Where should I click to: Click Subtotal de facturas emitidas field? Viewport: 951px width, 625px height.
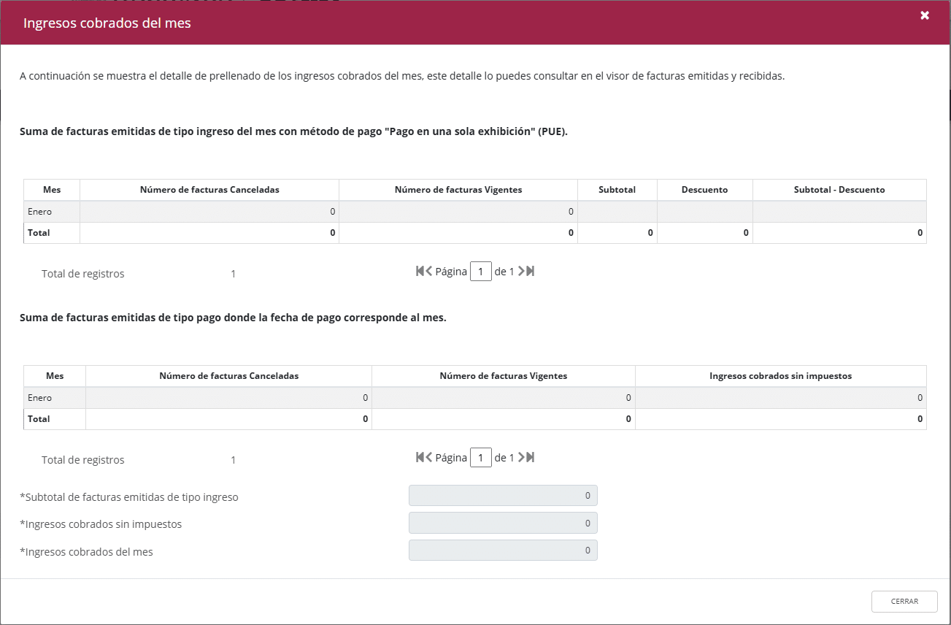click(x=503, y=496)
